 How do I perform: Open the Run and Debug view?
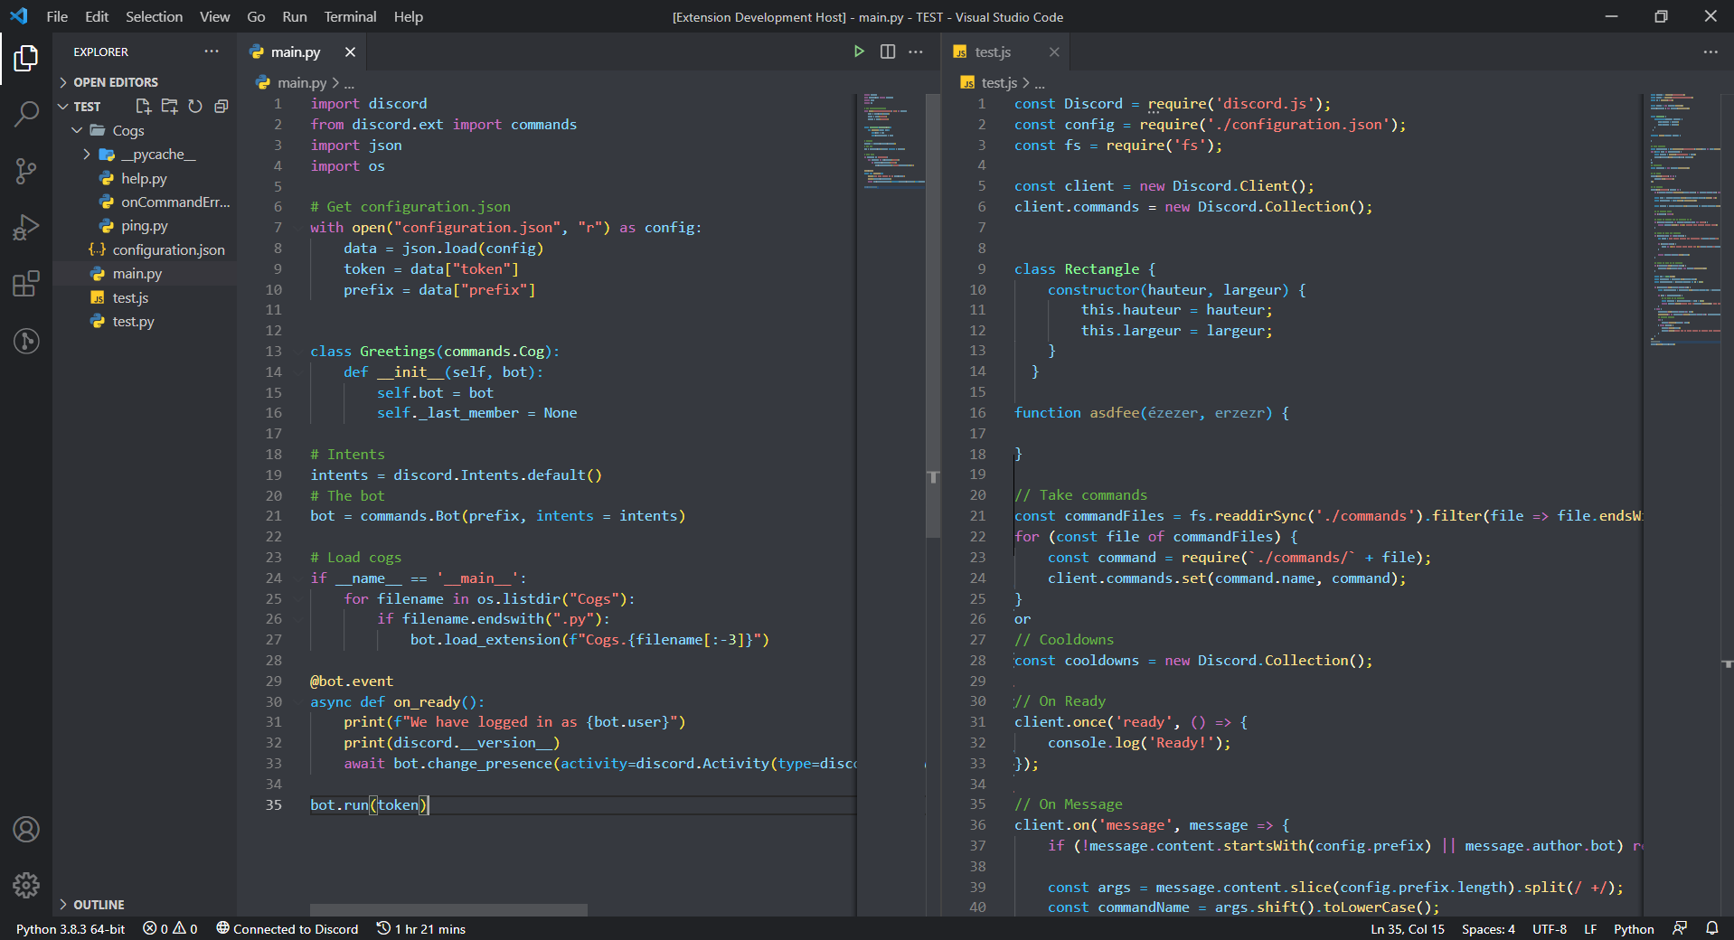(x=26, y=227)
